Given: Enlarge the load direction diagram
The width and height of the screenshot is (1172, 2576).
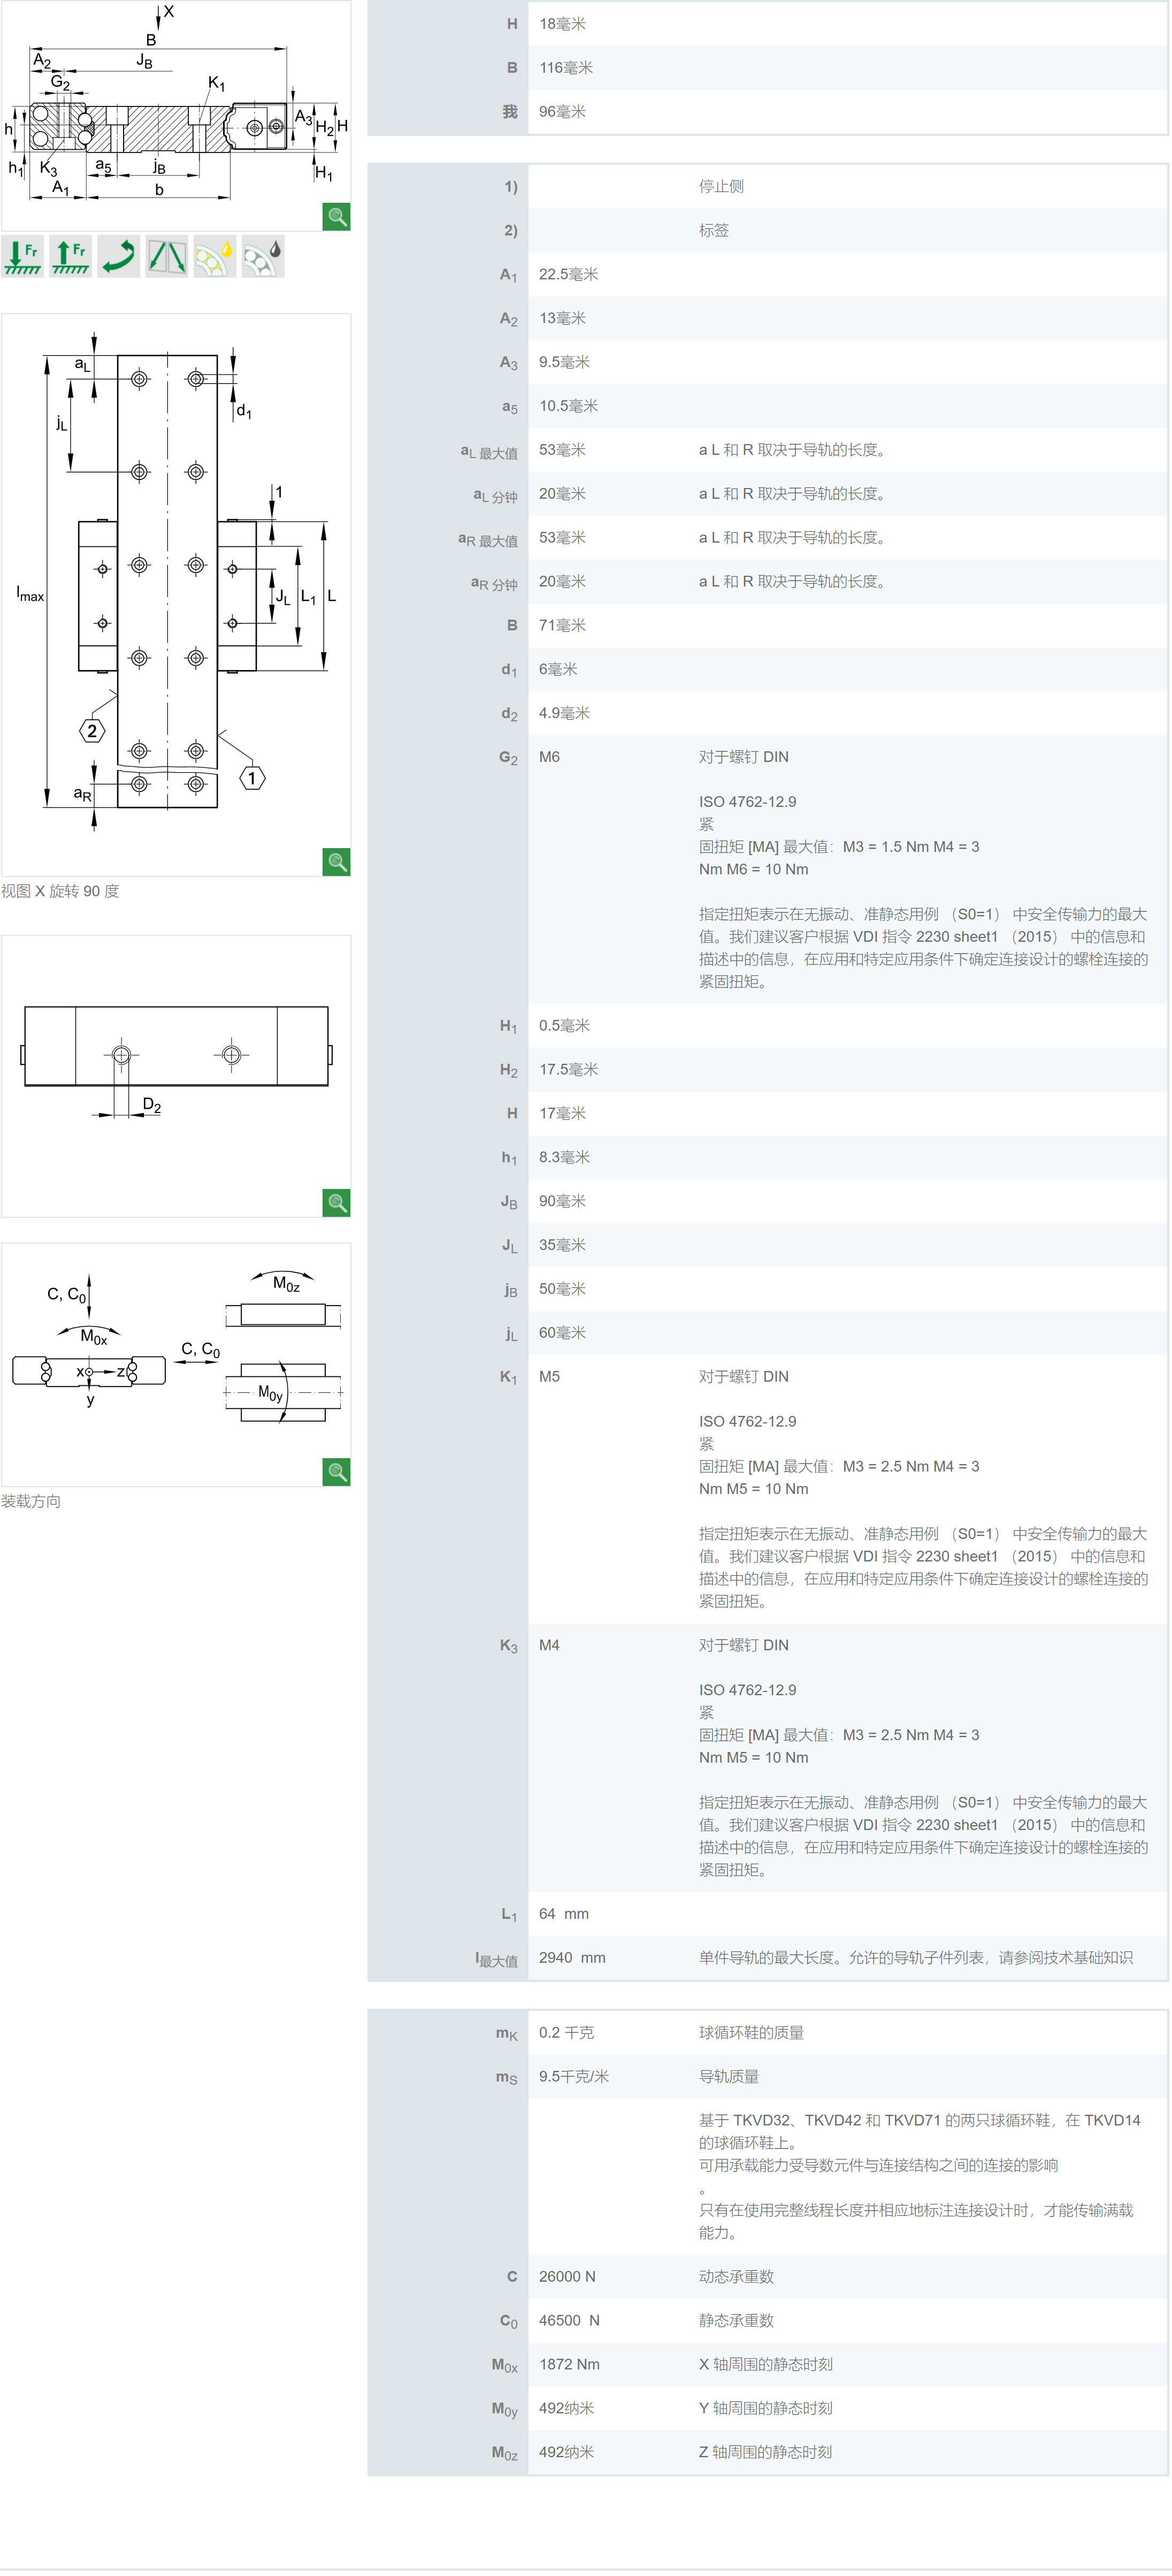Looking at the screenshot, I should point(337,1472).
